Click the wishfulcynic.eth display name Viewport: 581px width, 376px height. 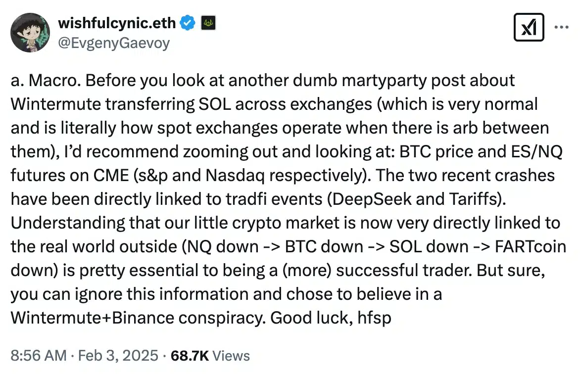coord(117,23)
